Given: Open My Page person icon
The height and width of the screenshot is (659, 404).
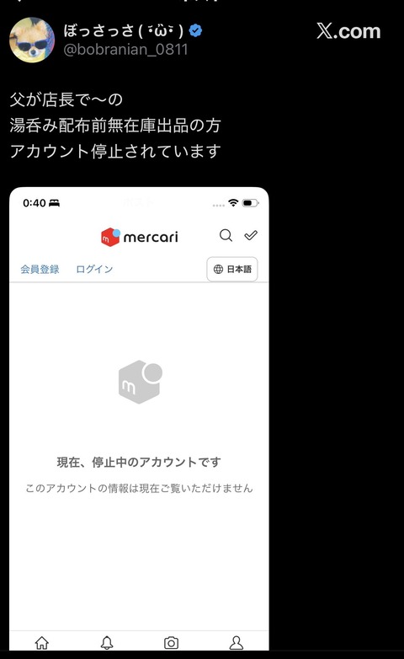Looking at the screenshot, I should coord(237,643).
